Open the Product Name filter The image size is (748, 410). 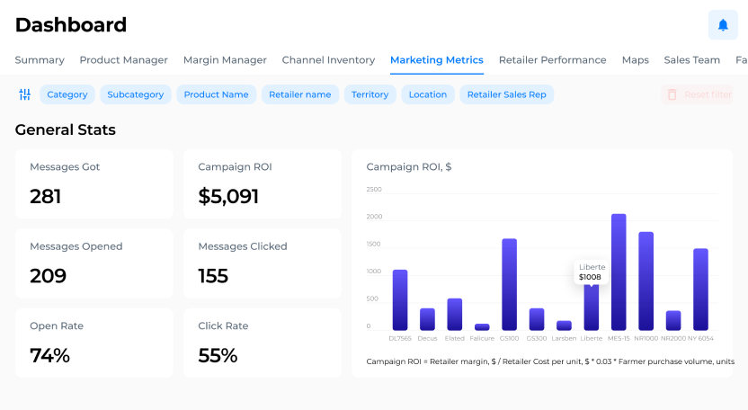coord(216,94)
